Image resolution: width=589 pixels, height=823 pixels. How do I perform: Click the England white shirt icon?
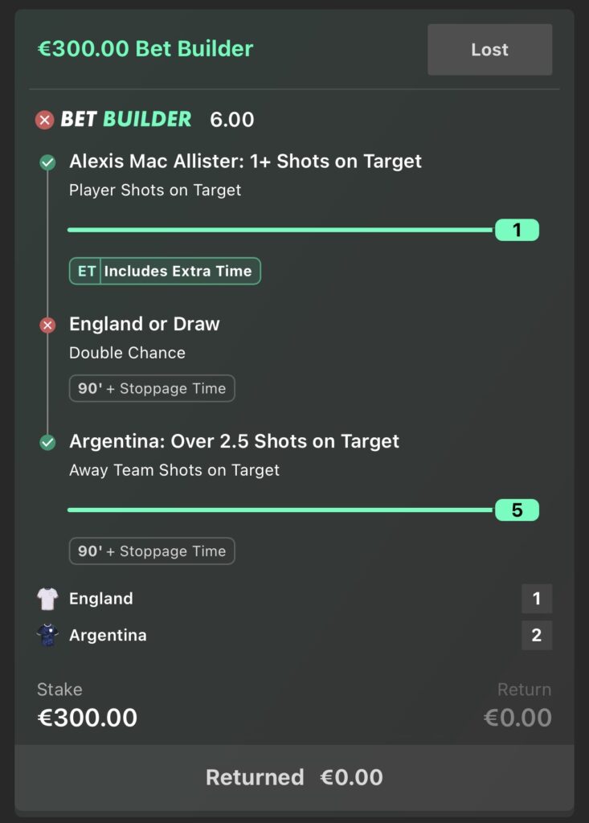pyautogui.click(x=47, y=599)
